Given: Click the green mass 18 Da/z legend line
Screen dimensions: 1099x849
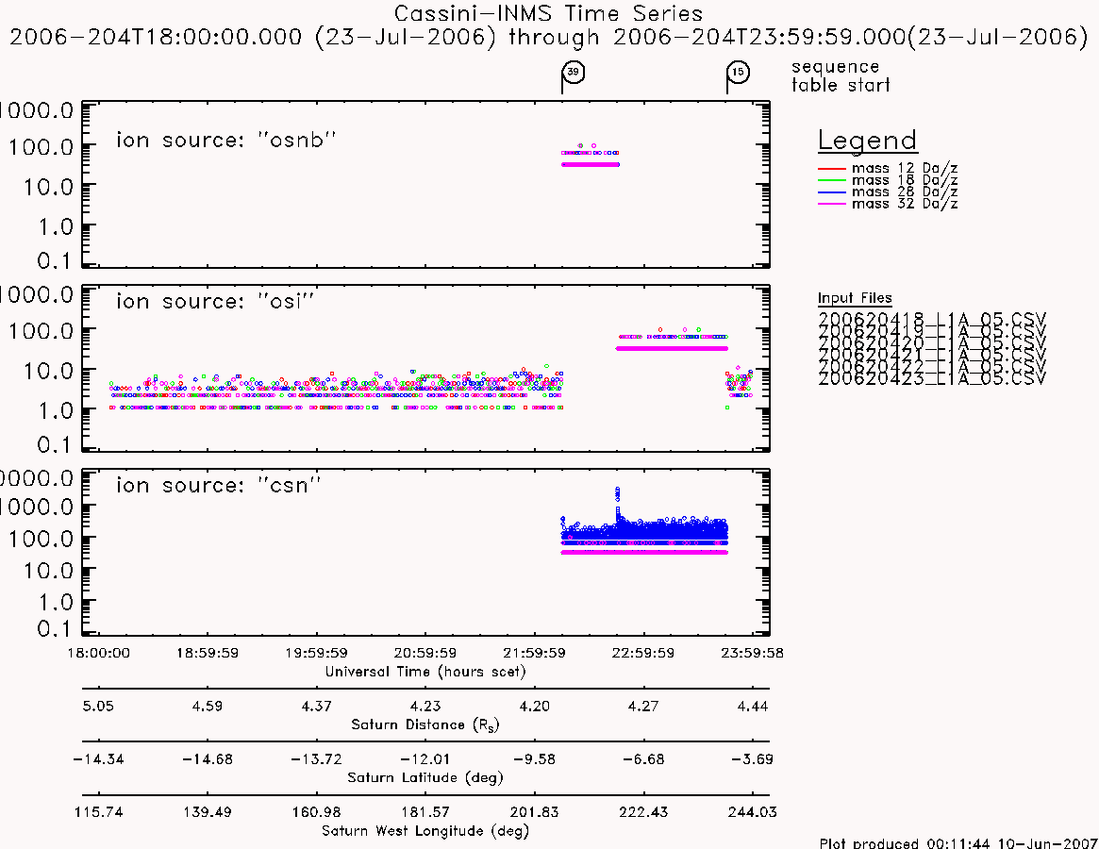Looking at the screenshot, I should (832, 181).
